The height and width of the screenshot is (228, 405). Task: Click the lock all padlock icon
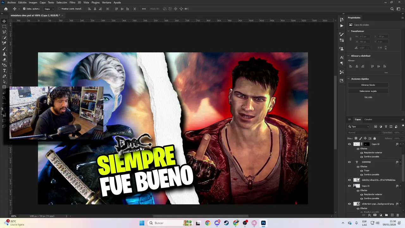pos(375,138)
